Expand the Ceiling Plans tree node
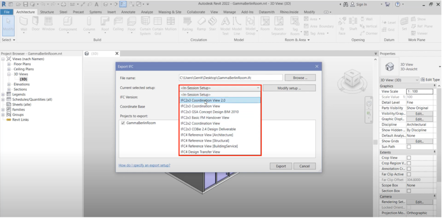The width and height of the screenshot is (443, 218). click(9, 69)
